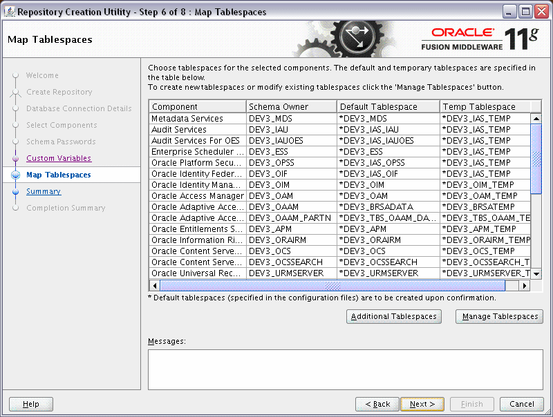The width and height of the screenshot is (553, 417).
Task: Click schema owner DEV3_OAAM cell
Action: [x=291, y=206]
